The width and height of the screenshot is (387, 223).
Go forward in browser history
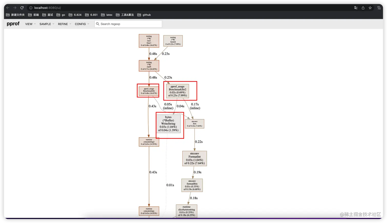[x=15, y=8]
